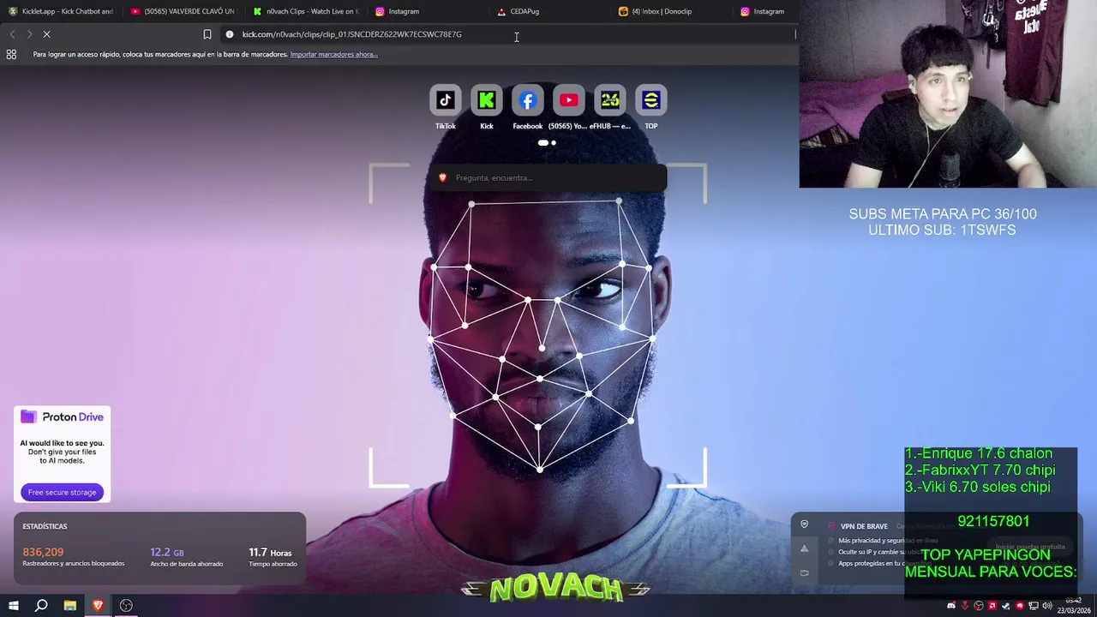This screenshot has width=1097, height=617.
Task: Click the Brave lion icon in search box
Action: tap(442, 177)
